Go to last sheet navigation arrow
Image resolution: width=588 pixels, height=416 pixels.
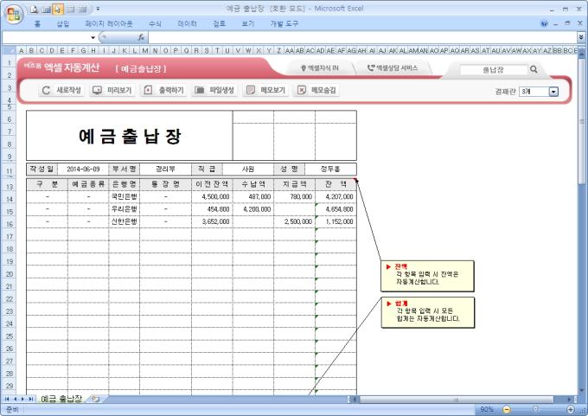pyautogui.click(x=31, y=399)
